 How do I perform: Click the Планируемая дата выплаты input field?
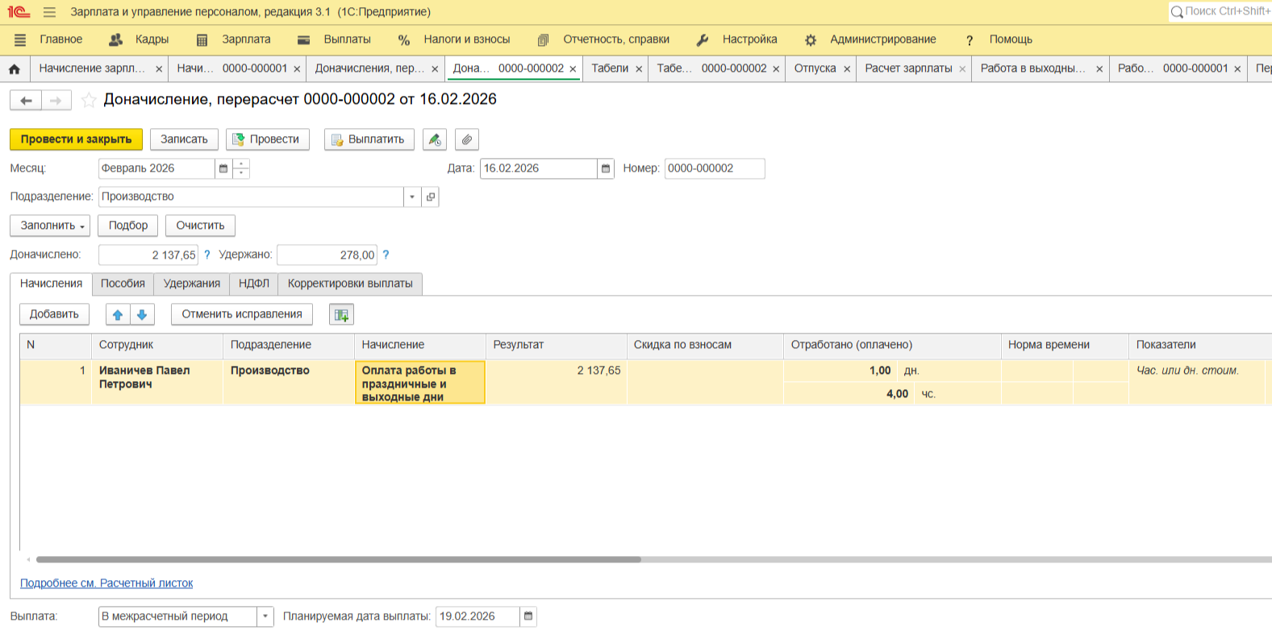click(478, 616)
